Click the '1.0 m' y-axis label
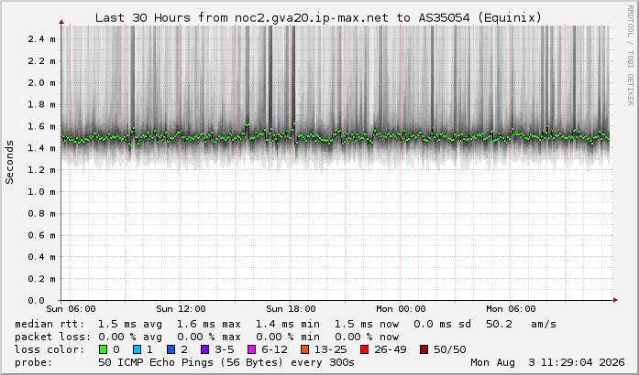This screenshot has width=639, height=375. 41,191
